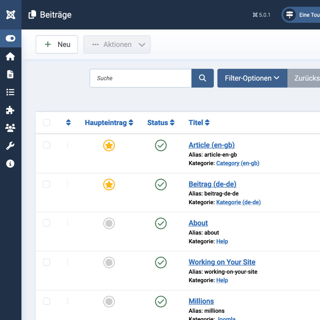Click drag handle dots for About row

pyautogui.click(x=68, y=223)
